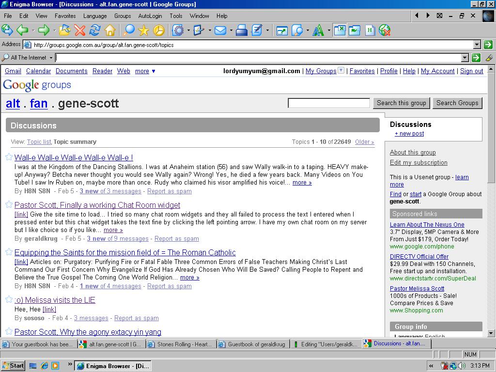Click the cascading windows toolbar icon
Screen dimensions: 496x372
[x=355, y=31]
